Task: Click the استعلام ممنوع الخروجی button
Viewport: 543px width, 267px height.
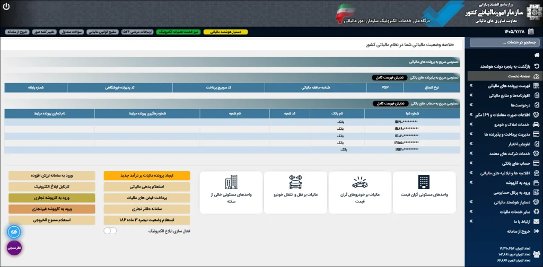Action: click(x=51, y=220)
